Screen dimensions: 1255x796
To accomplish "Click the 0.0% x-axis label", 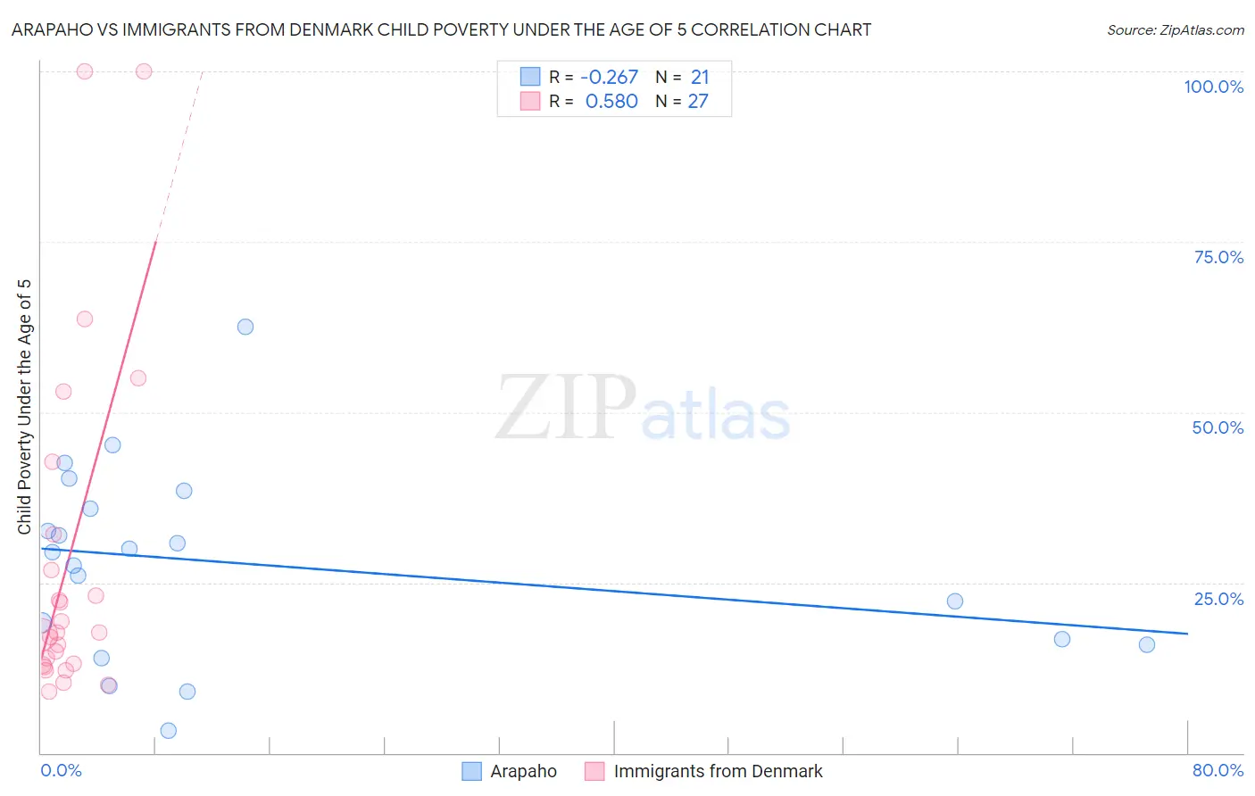I will [61, 770].
